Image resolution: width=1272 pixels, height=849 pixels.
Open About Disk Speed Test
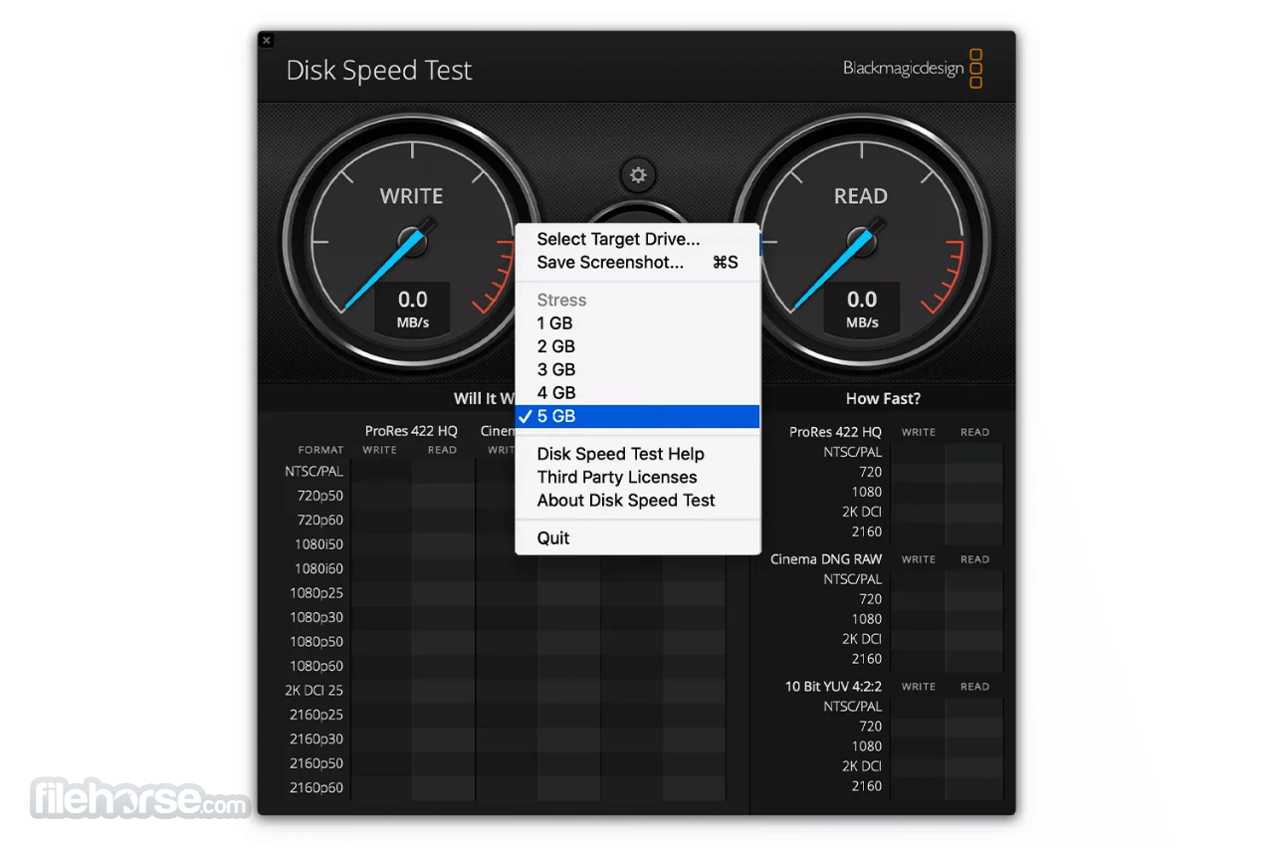click(637, 500)
